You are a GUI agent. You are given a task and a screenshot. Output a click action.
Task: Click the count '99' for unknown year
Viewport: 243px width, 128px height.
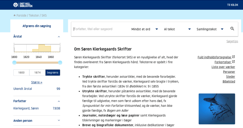(58, 89)
